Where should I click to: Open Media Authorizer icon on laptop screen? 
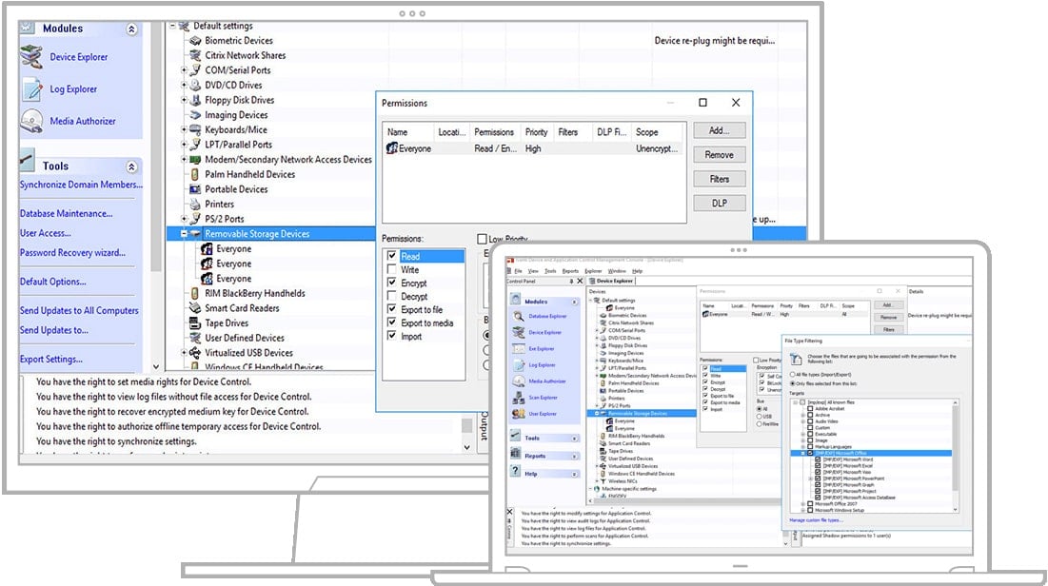[x=519, y=381]
